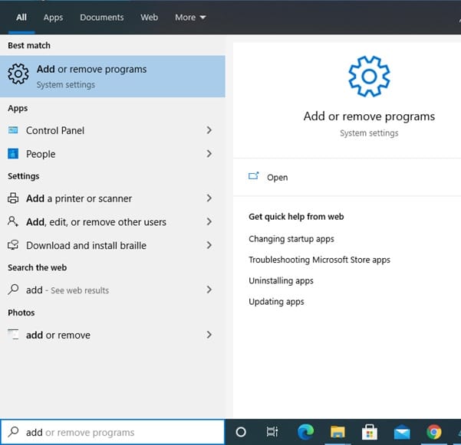The height and width of the screenshot is (445, 461).
Task: Open Mail app from the taskbar
Action: click(x=402, y=432)
